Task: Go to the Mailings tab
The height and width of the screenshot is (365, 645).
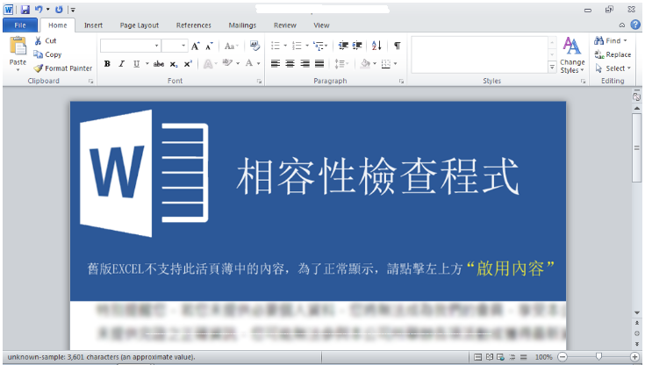Action: click(242, 25)
